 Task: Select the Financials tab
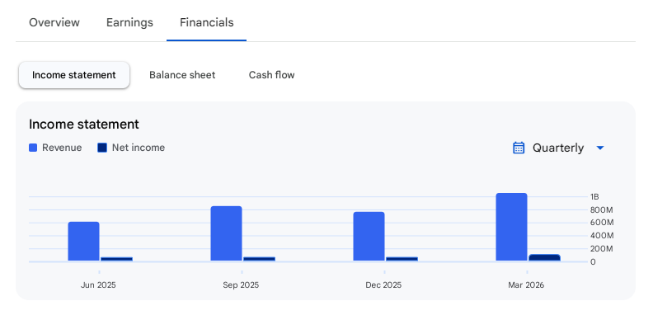coord(207,22)
